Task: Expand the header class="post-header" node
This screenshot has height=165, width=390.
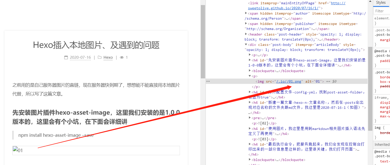Action: point(246,34)
